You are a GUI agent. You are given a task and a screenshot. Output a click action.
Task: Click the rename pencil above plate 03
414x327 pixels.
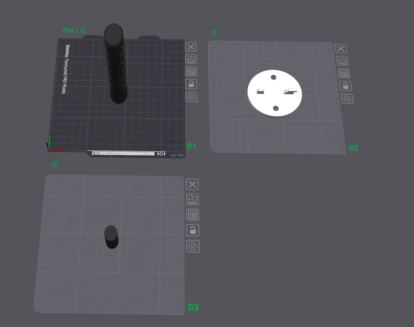pos(55,163)
